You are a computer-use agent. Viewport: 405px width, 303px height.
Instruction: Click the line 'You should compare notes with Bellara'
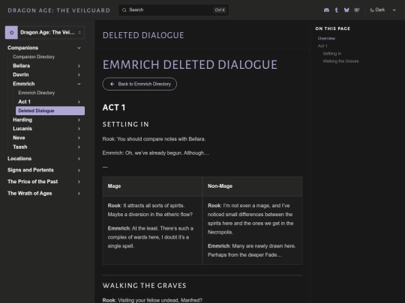[161, 139]
